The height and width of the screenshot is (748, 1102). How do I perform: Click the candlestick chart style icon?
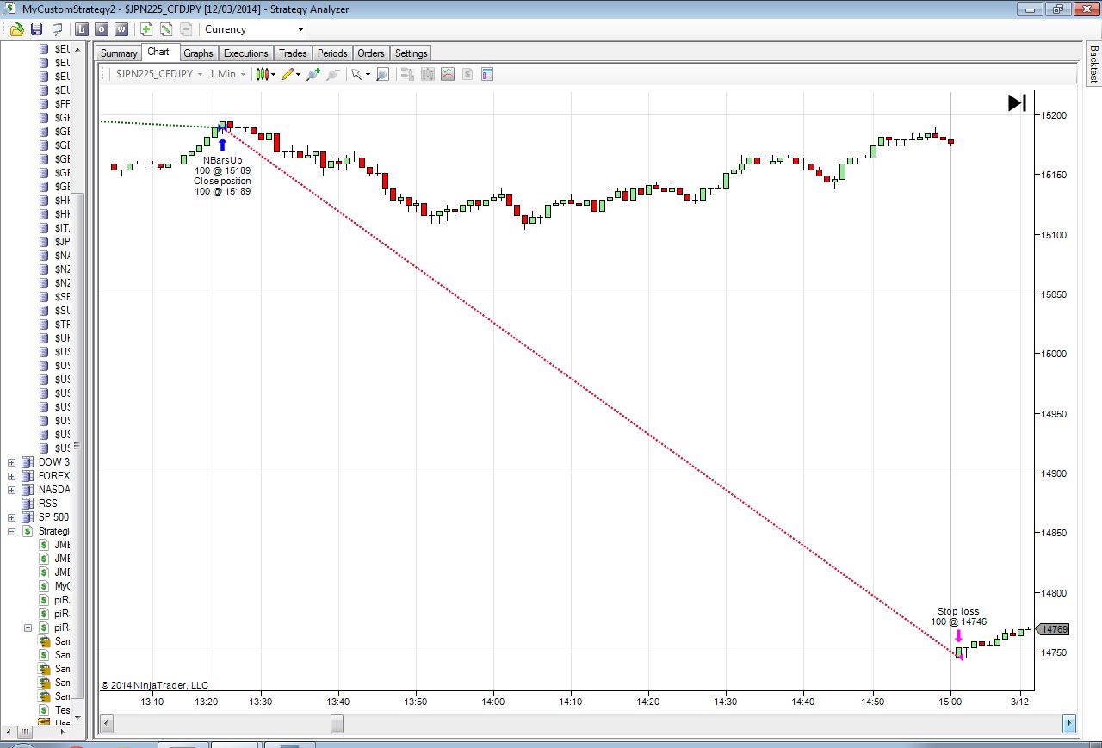pos(263,74)
